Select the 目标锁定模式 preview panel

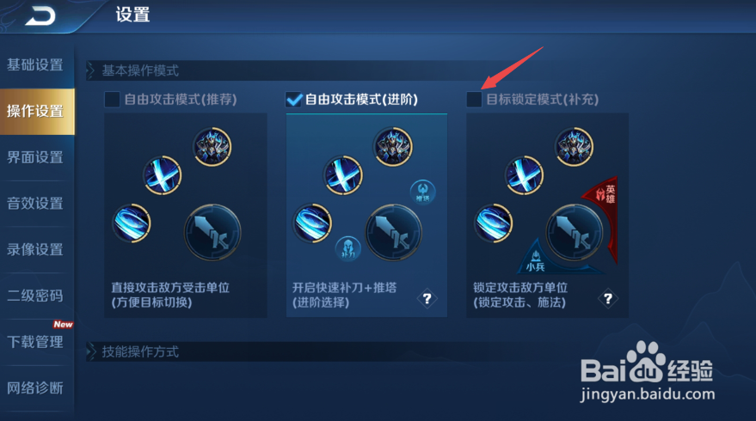pyautogui.click(x=547, y=216)
